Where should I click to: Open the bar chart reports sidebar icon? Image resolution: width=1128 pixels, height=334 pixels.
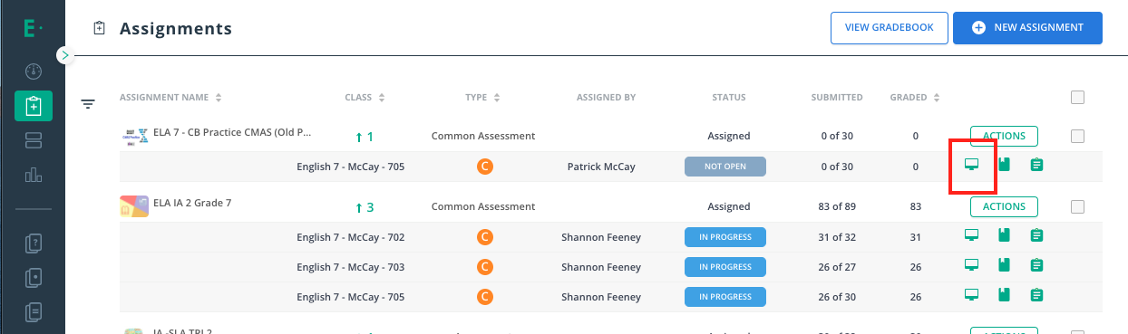[33, 175]
